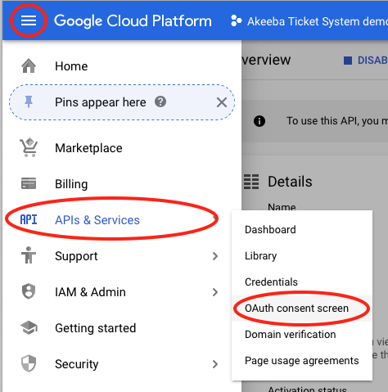
Task: Click the IAM & Admin shield icon
Action: pos(29,291)
